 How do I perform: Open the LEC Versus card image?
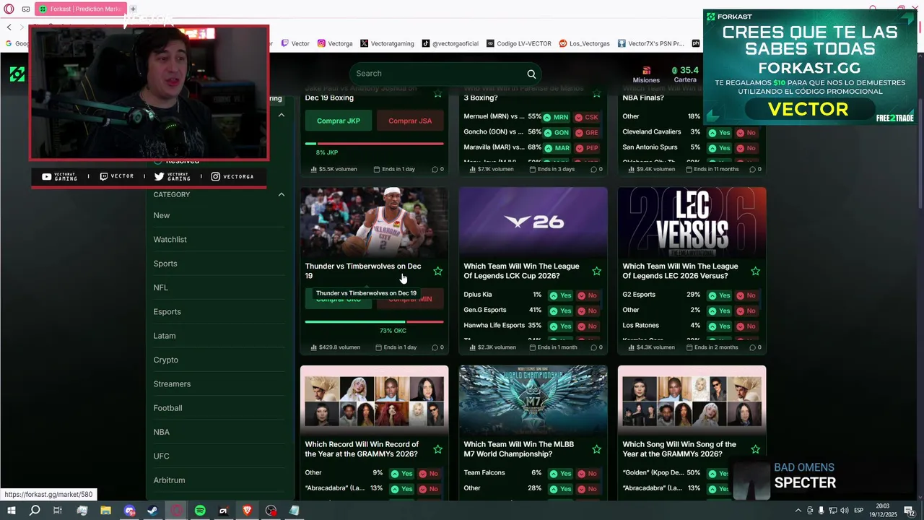point(692,222)
